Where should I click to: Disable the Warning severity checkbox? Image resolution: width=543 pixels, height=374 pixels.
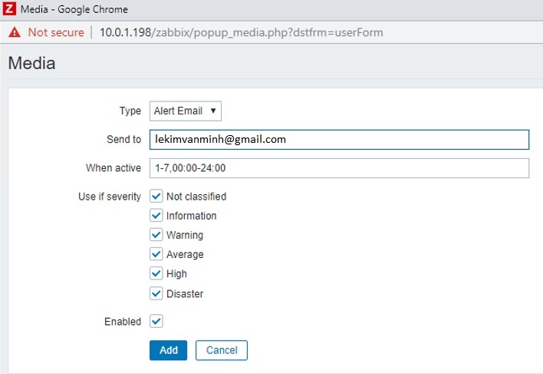(156, 235)
